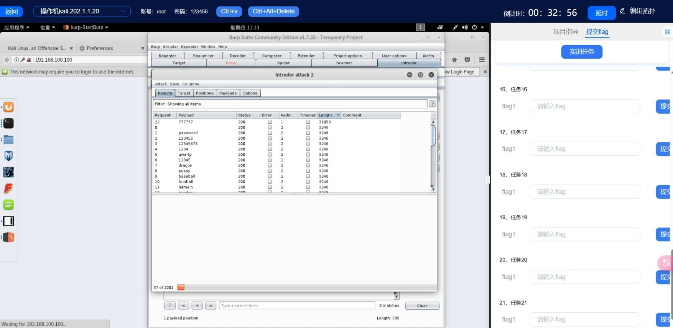Click the attack progress bar
This screenshot has width=673, height=328.
point(306,287)
